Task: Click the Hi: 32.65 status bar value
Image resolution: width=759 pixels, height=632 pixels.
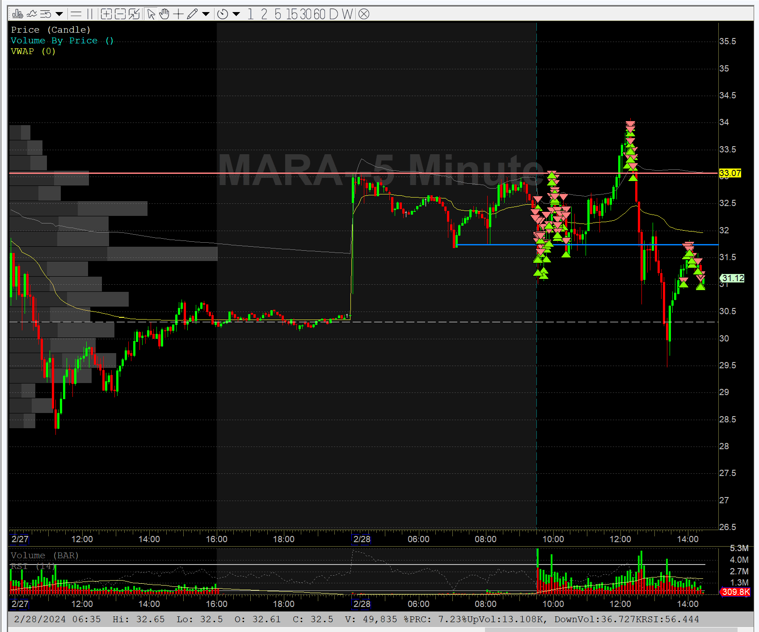Action: point(139,619)
